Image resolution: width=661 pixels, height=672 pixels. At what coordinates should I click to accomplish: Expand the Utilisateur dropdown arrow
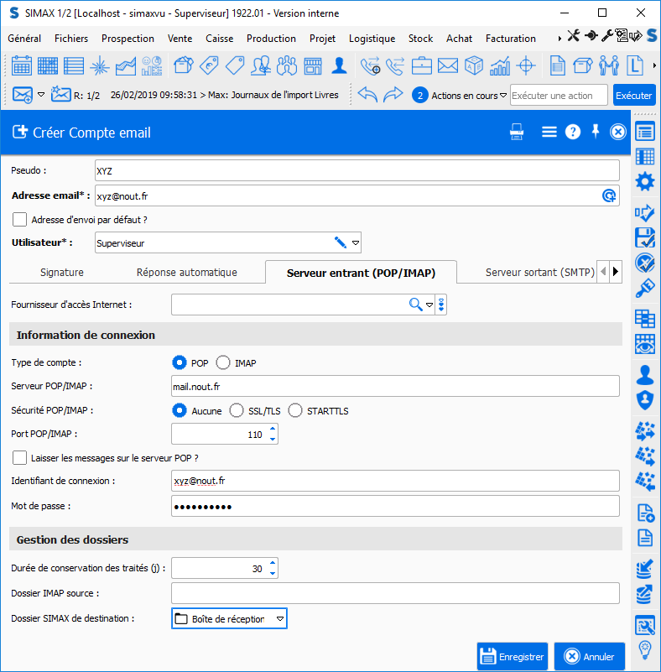click(356, 242)
